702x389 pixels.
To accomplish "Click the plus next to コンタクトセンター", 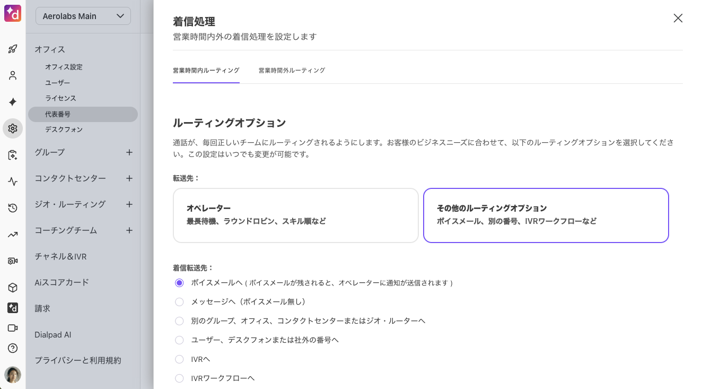I will (x=129, y=178).
